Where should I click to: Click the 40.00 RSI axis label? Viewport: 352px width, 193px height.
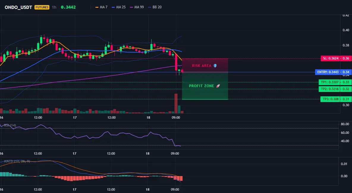(345, 141)
